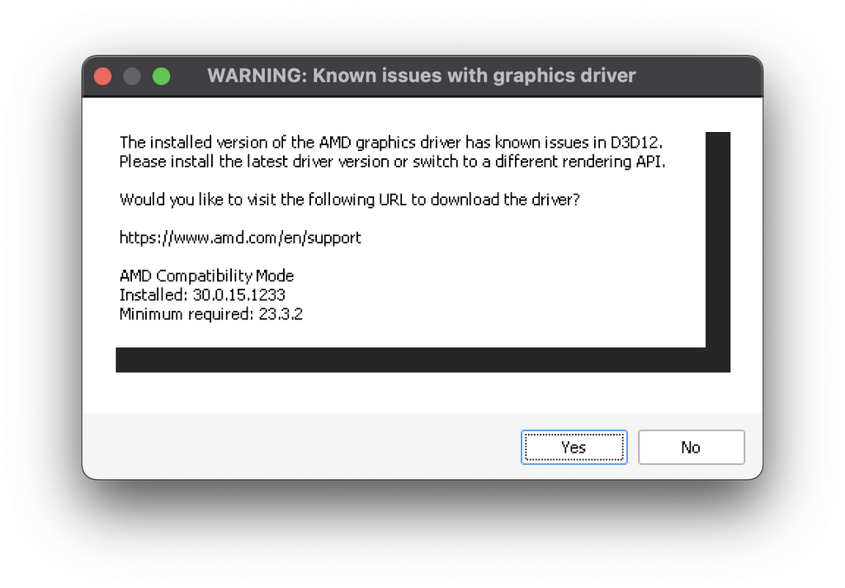This screenshot has width=845, height=588.
Task: Decline by choosing No
Action: [692, 447]
